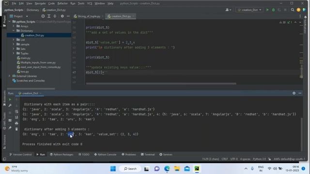
Task: Expand the Sets folder
Action: tap(14, 49)
